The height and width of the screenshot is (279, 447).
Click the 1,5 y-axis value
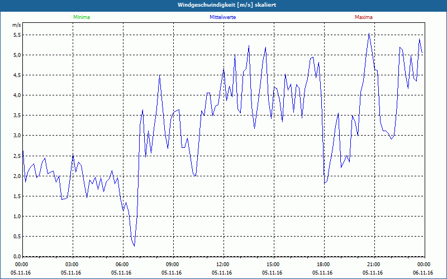click(x=17, y=196)
